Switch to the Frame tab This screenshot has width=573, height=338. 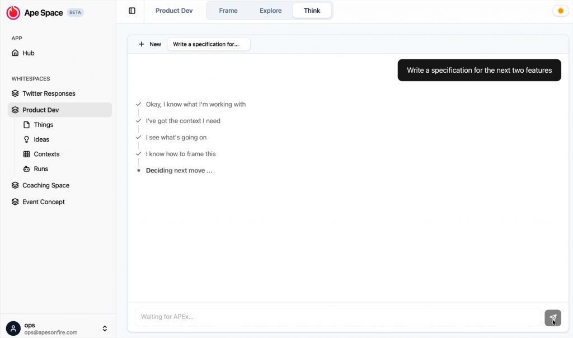pos(228,11)
